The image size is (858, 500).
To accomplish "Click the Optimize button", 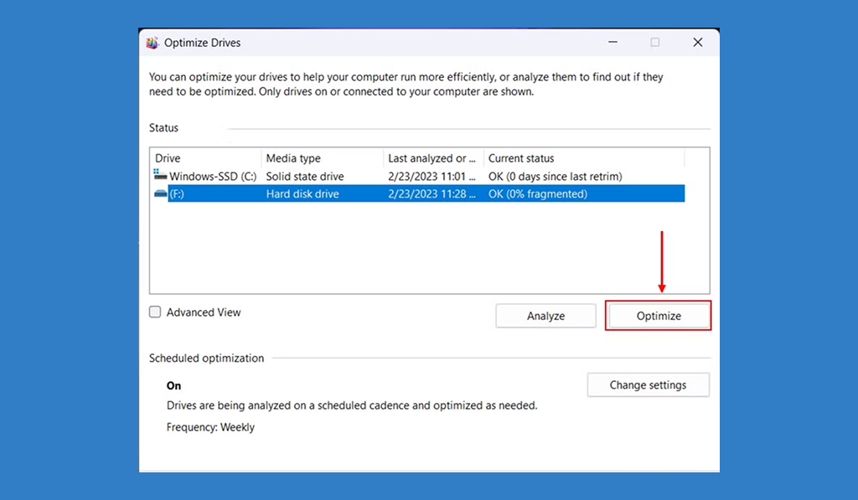I will coord(659,316).
